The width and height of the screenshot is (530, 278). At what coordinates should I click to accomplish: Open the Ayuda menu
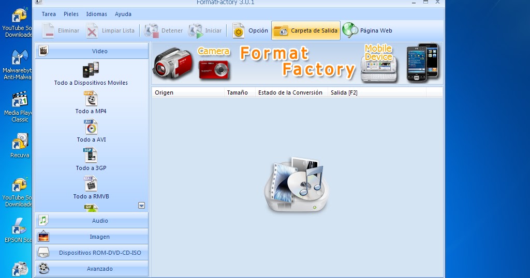(x=123, y=14)
